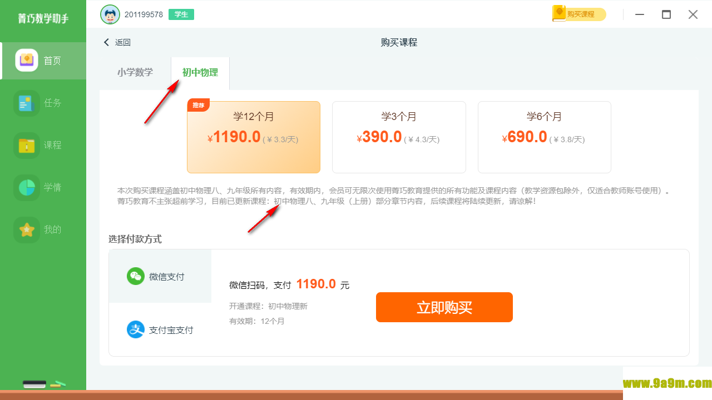Click the 首页 home icon in sidebar

tap(27, 61)
